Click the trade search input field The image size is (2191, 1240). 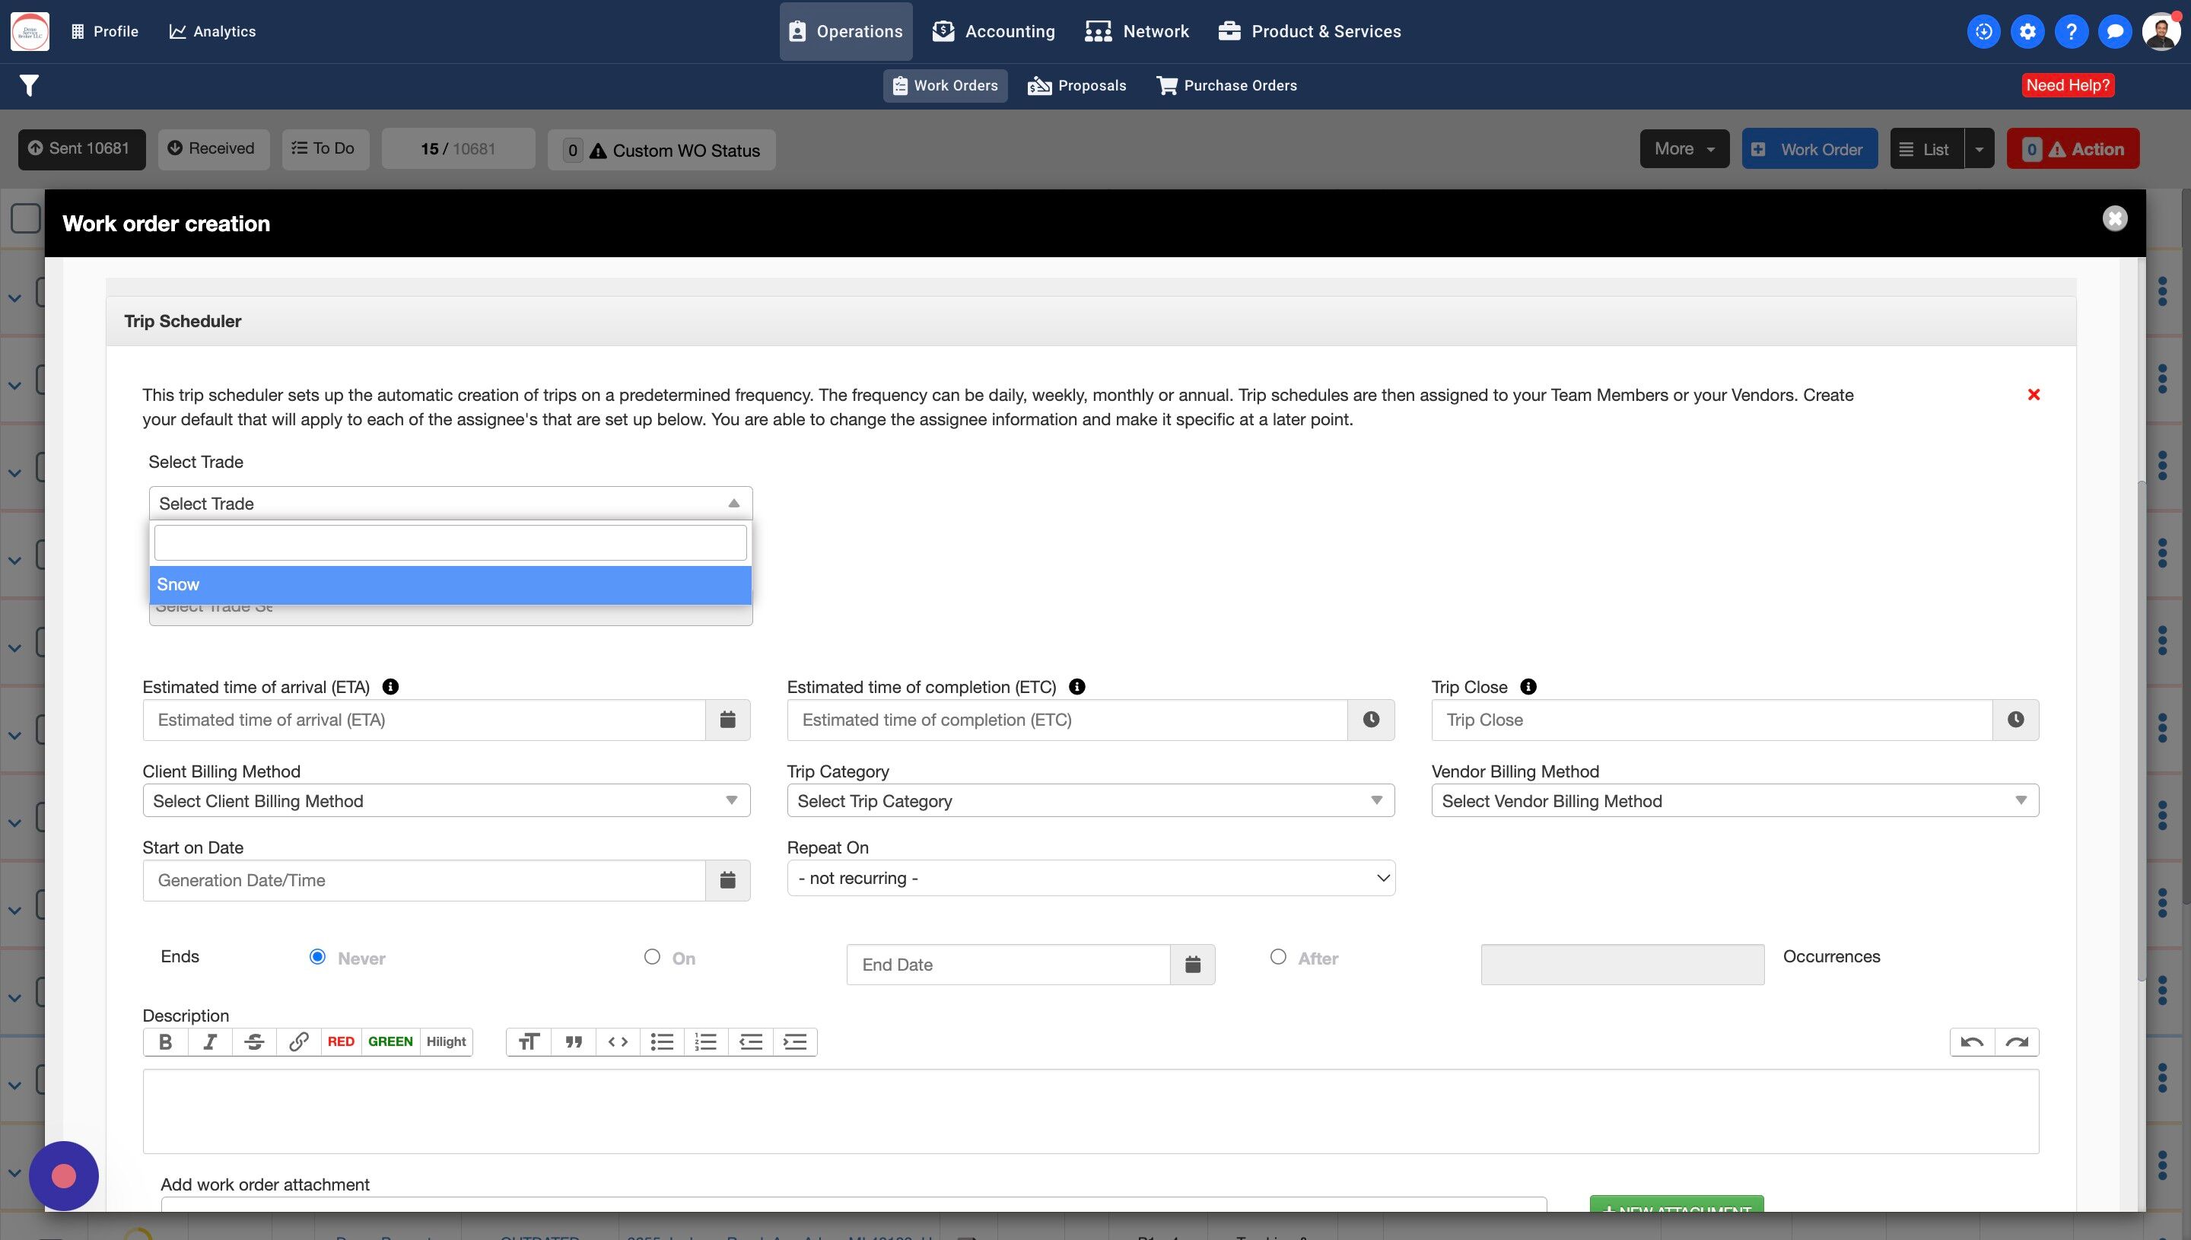(x=450, y=542)
